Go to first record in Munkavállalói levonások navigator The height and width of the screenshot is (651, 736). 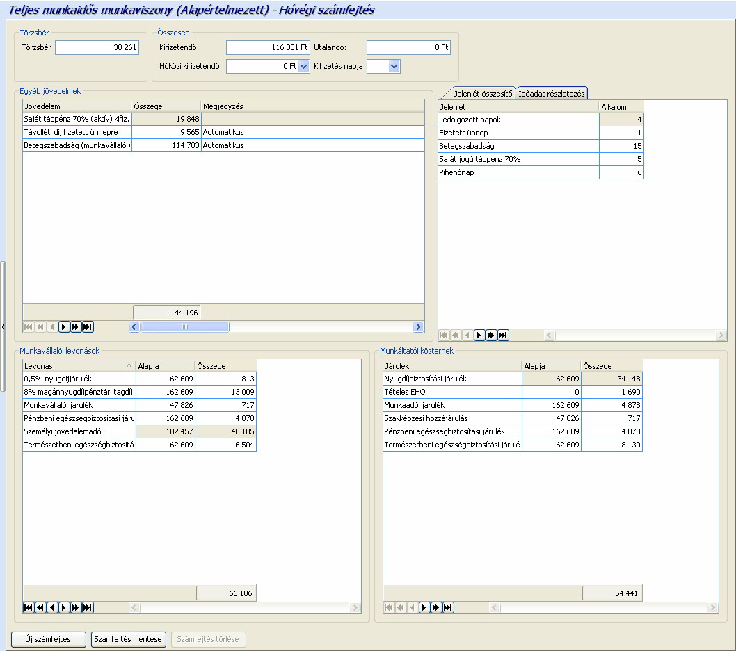pyautogui.click(x=28, y=607)
